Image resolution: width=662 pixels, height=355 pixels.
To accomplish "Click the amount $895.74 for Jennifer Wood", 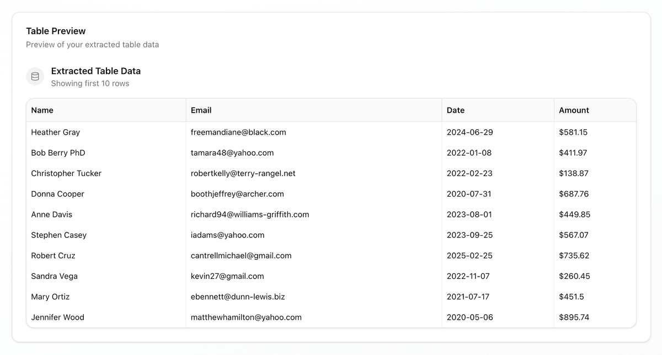I will [x=575, y=317].
